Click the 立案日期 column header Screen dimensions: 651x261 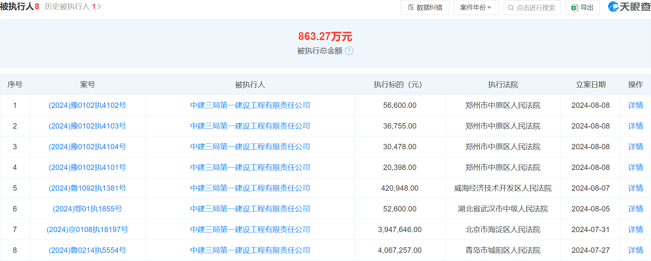point(591,85)
